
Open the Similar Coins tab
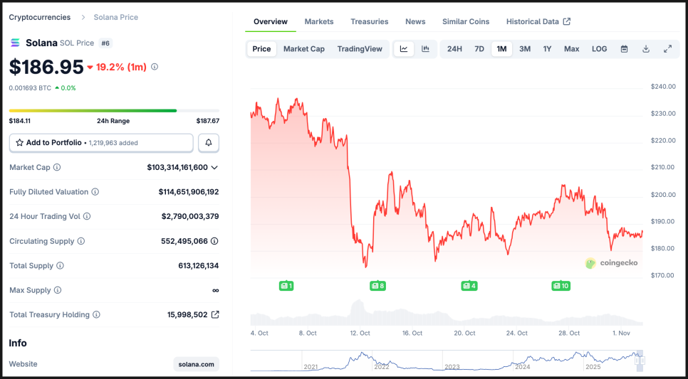[466, 21]
